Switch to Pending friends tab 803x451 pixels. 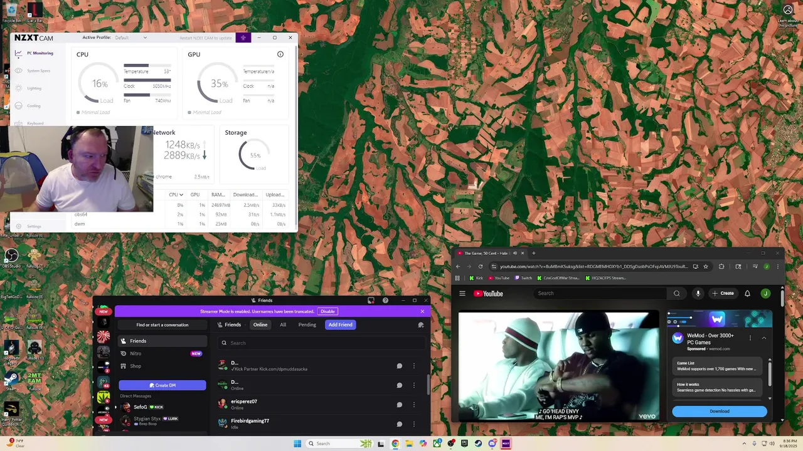307,324
